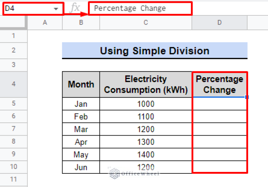This screenshot has height=187, width=268.
Task: Select row 6 header
Action: coord(14,116)
